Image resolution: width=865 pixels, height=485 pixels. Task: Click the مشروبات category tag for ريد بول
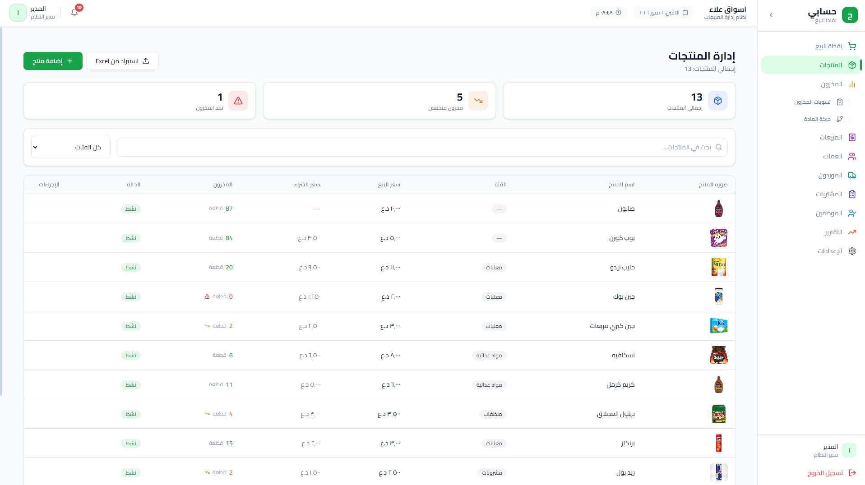[492, 473]
